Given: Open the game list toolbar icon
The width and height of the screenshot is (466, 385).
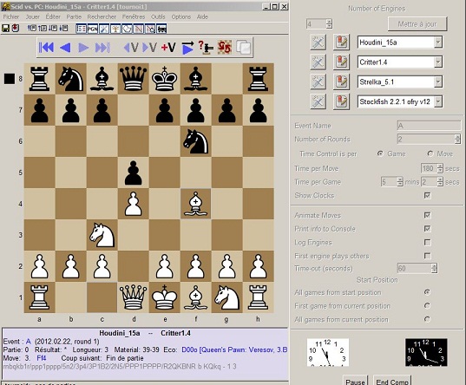Looking at the screenshot, I should 81,29.
